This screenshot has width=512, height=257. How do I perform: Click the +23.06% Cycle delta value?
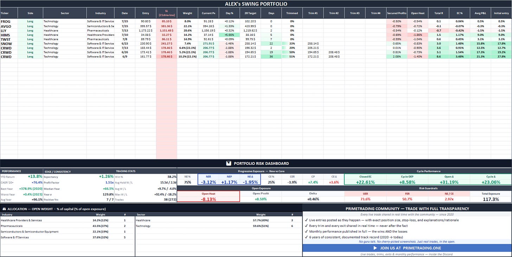point(491,182)
